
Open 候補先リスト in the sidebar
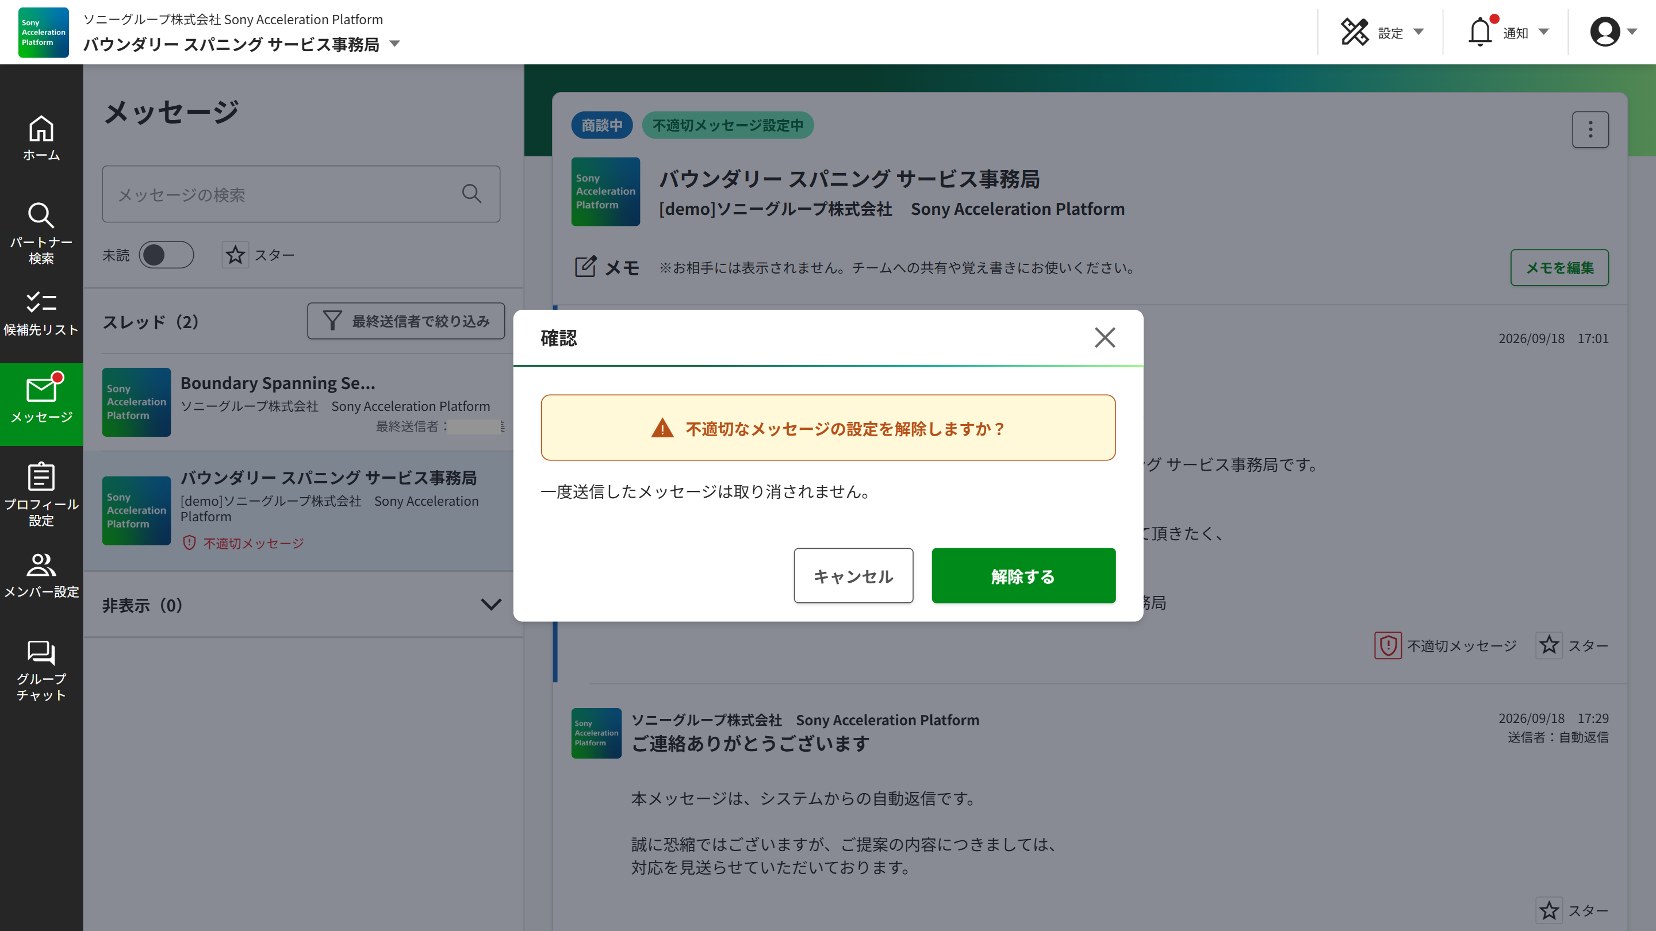(41, 314)
